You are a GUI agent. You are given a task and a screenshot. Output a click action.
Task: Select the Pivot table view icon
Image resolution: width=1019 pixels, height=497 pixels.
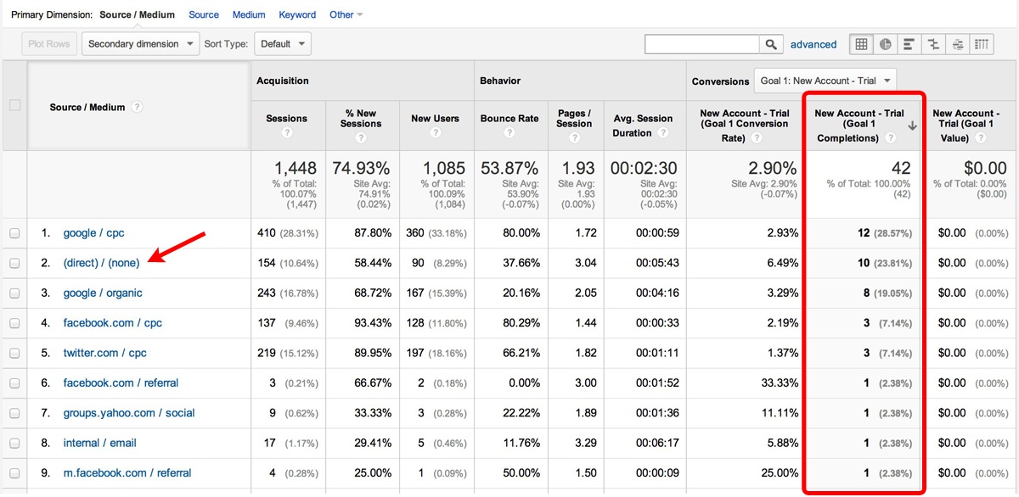[982, 44]
